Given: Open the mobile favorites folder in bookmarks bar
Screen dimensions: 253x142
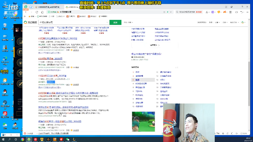Looking at the screenshot, I should (42, 16).
